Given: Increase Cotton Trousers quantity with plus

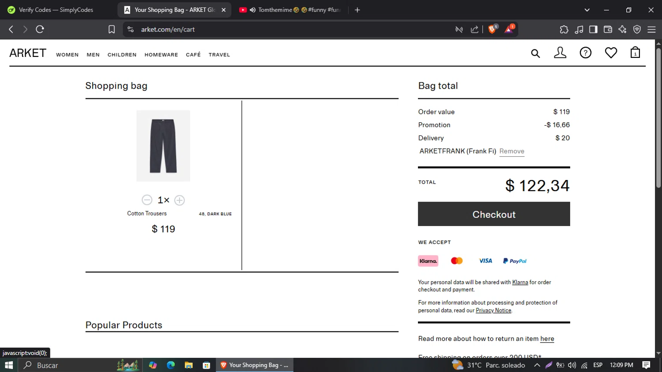Looking at the screenshot, I should [179, 200].
